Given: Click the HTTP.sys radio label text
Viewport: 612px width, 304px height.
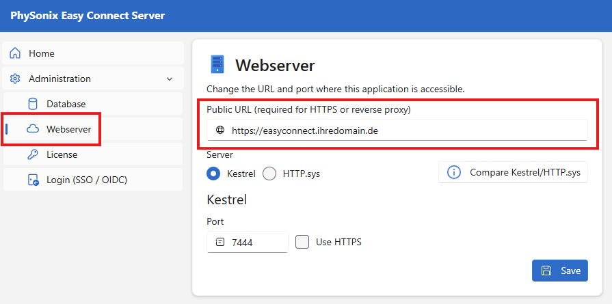Looking at the screenshot, I should click(302, 174).
